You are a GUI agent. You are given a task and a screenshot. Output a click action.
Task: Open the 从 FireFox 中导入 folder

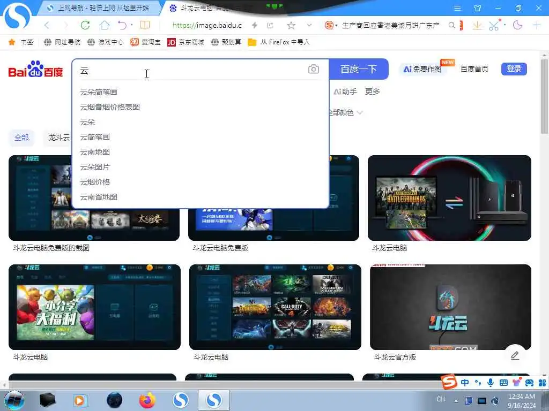(279, 42)
